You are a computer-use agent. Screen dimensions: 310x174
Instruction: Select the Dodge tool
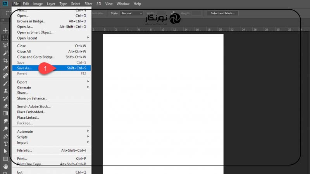pos(5,129)
